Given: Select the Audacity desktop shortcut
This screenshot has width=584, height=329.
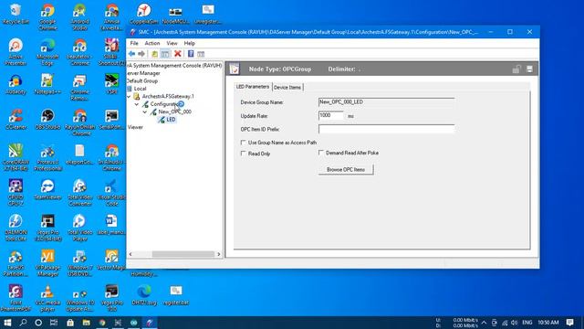Looking at the screenshot, I should click(16, 84).
